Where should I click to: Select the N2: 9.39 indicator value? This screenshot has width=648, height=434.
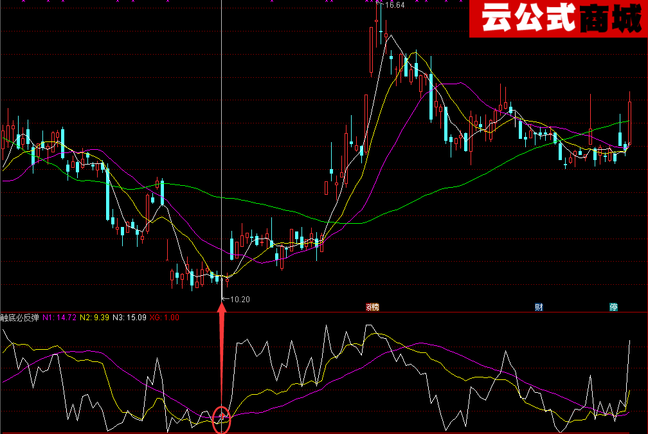click(x=94, y=318)
